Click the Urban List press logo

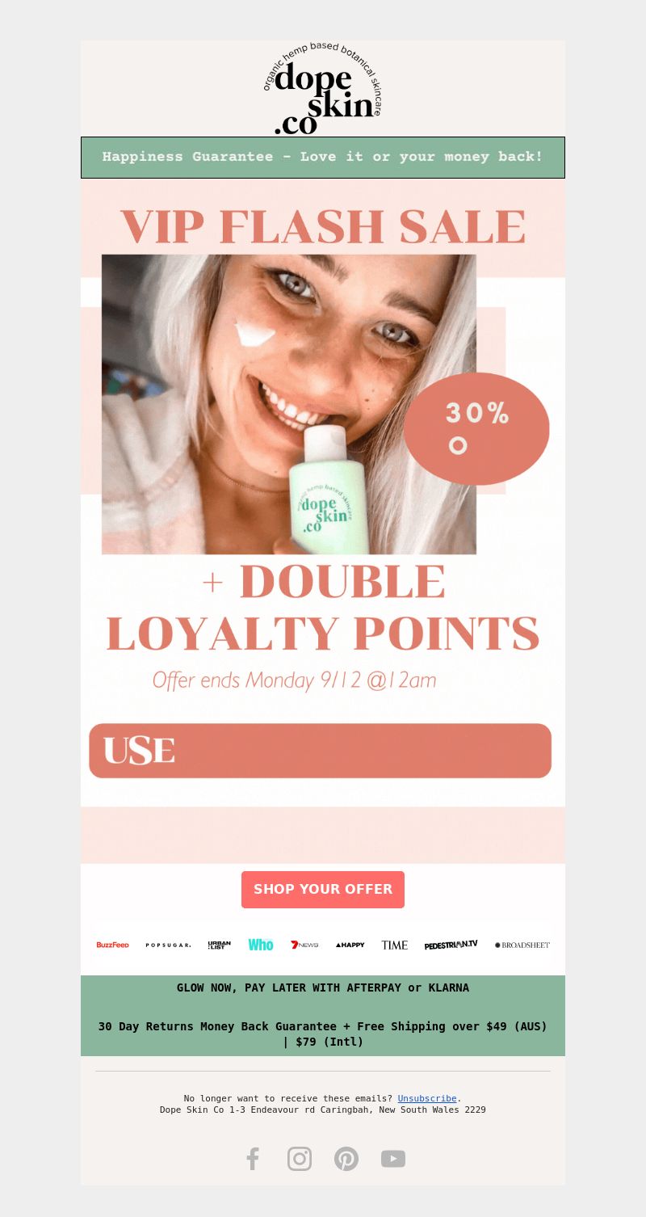[x=220, y=945]
